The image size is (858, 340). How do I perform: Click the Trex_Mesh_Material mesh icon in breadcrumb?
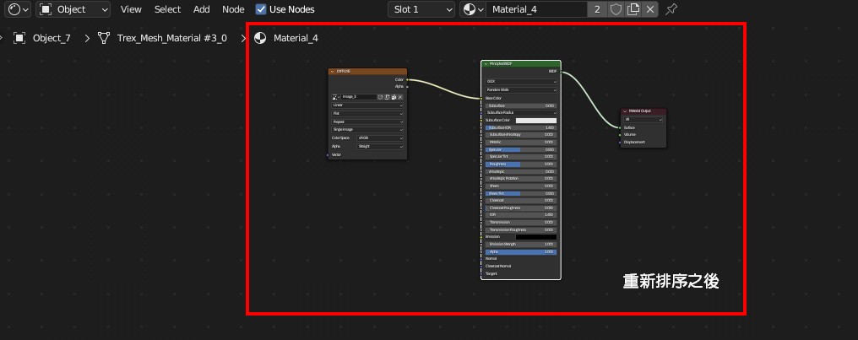[104, 38]
